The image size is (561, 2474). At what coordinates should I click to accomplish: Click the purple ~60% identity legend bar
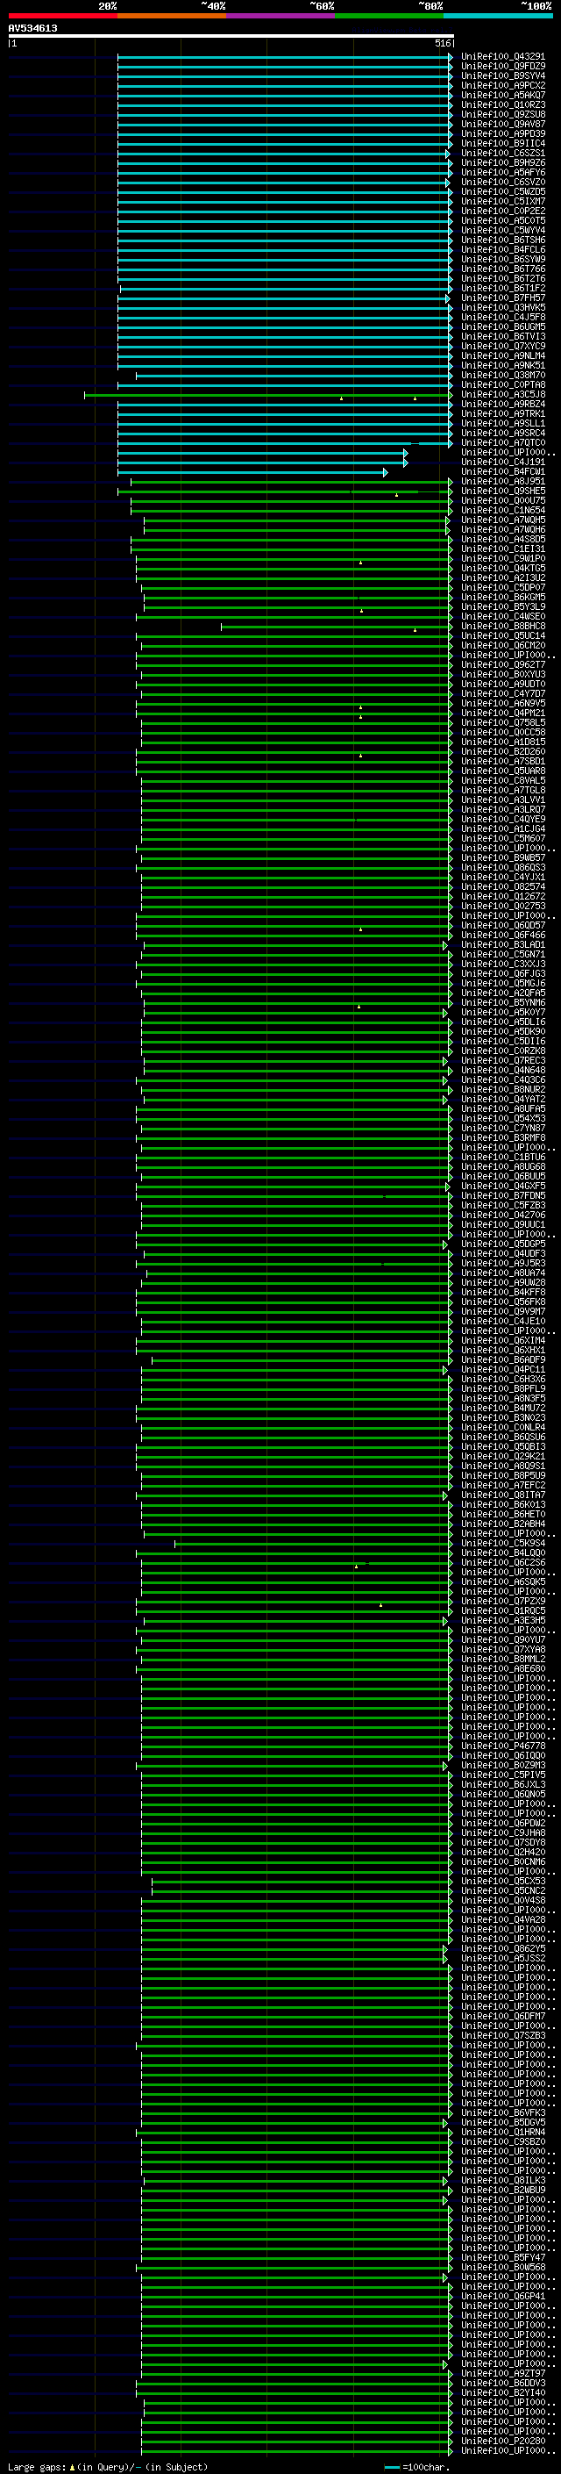click(x=280, y=16)
